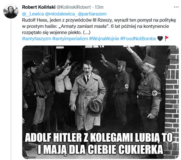Open the display name Robert Koliński

[x=39, y=7]
